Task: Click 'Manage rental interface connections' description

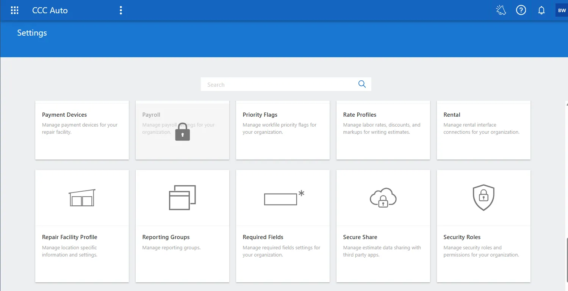Action: click(482, 128)
